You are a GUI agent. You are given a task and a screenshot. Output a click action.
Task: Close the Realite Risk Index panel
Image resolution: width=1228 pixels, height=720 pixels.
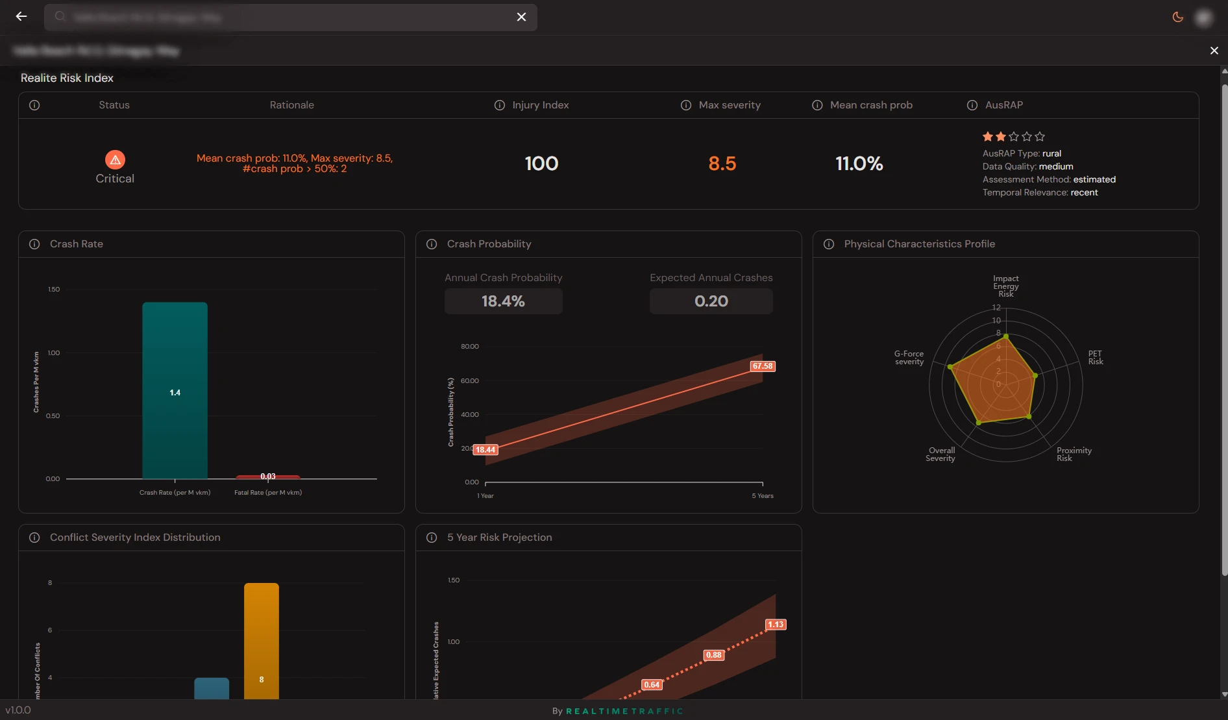(x=1214, y=51)
